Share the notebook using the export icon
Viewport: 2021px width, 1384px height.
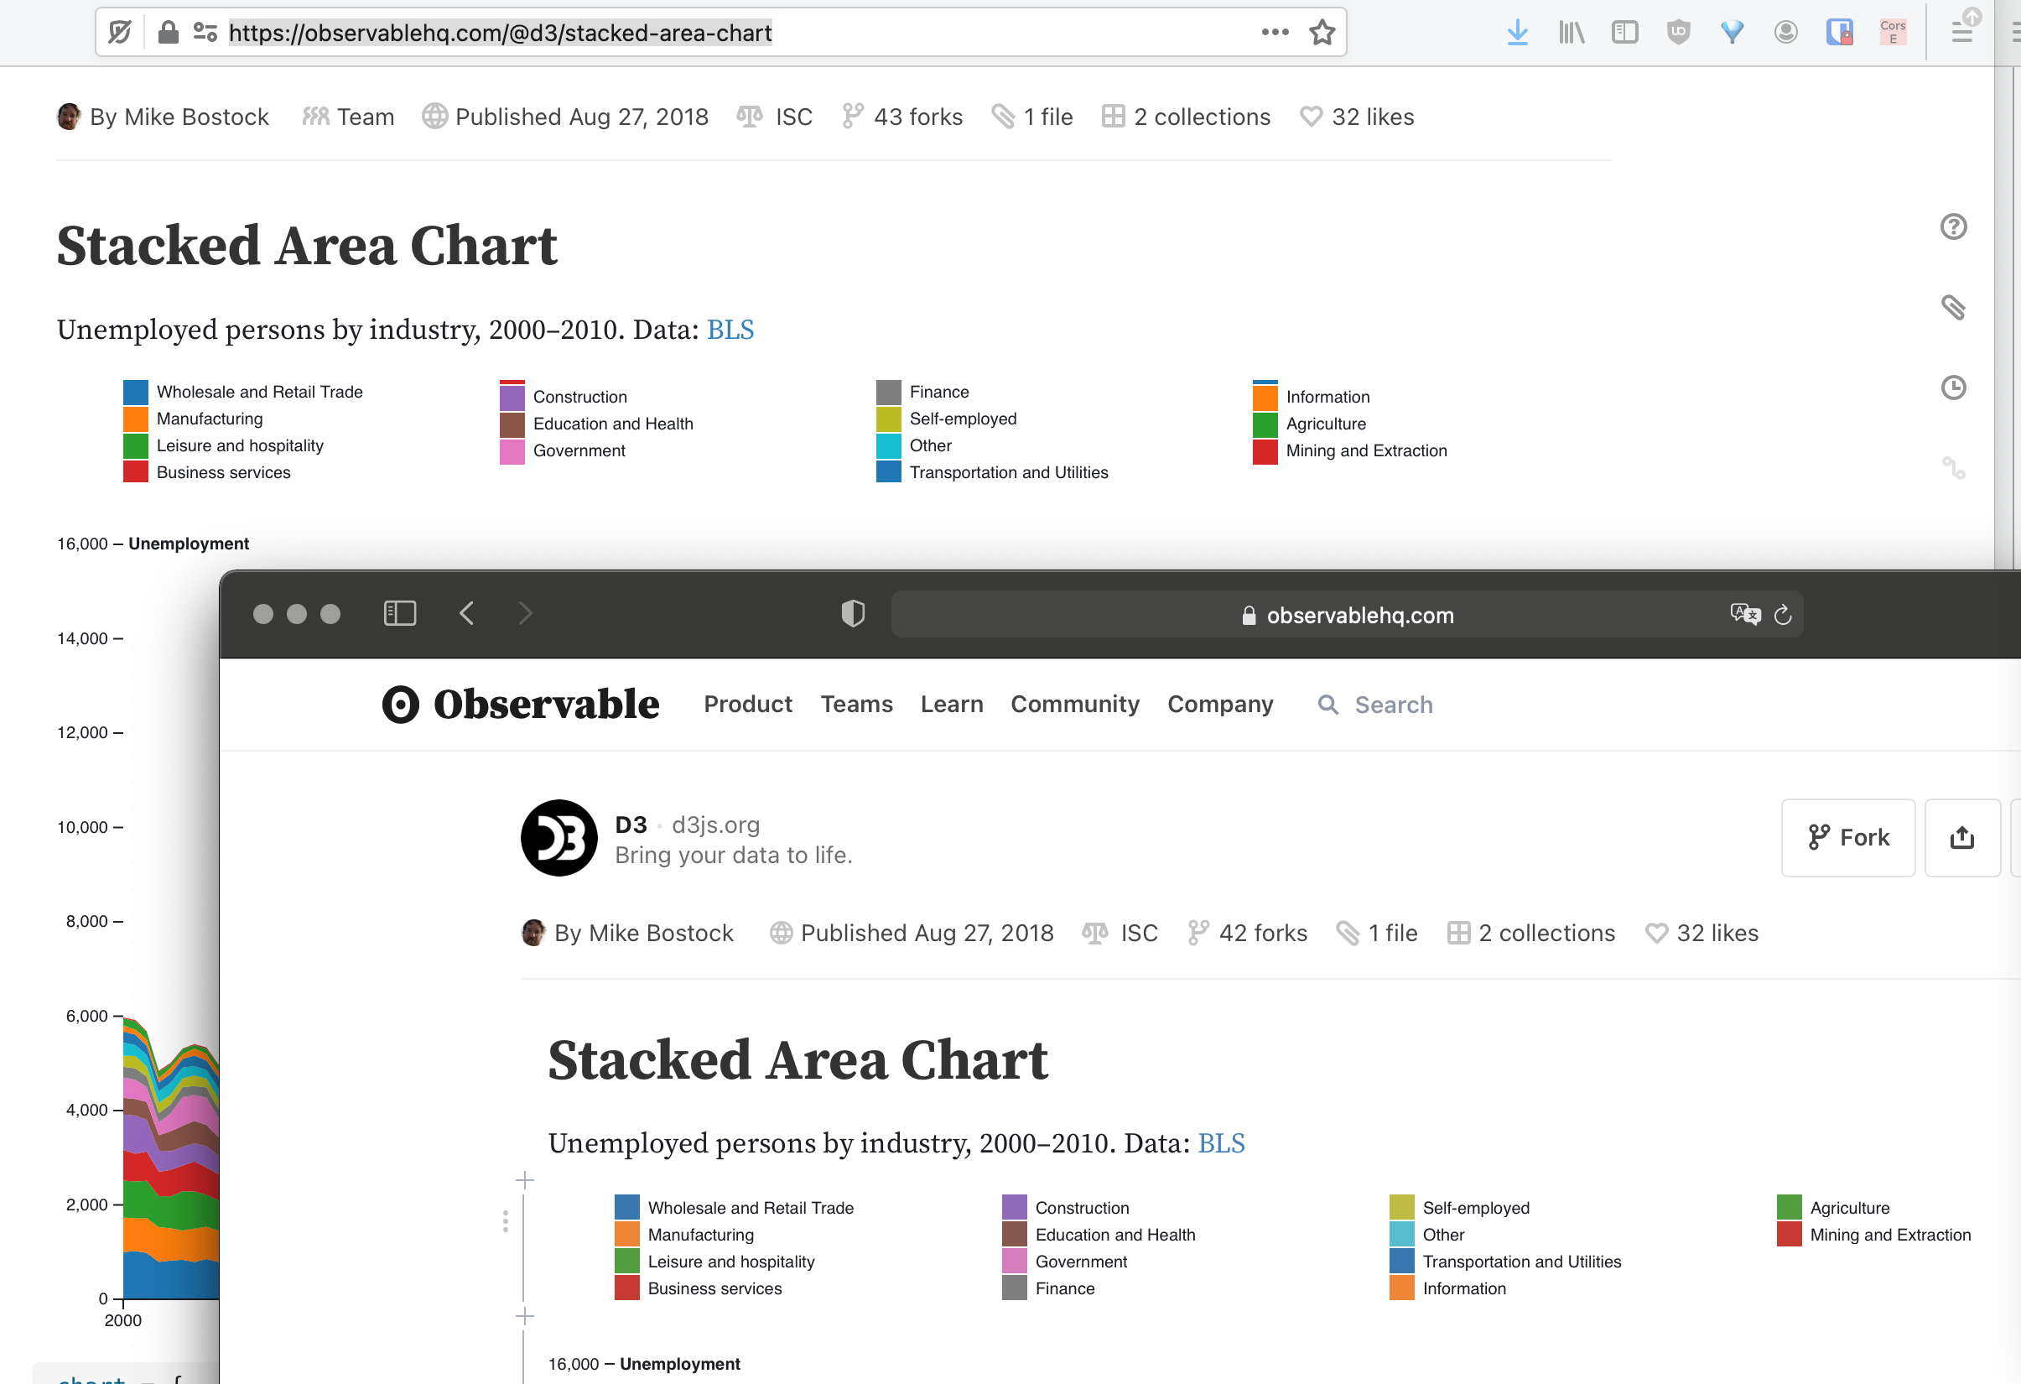1961,838
